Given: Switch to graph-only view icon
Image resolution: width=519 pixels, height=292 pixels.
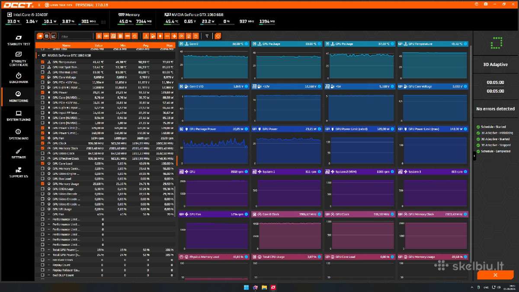Looking at the screenshot, I should click(53, 36).
